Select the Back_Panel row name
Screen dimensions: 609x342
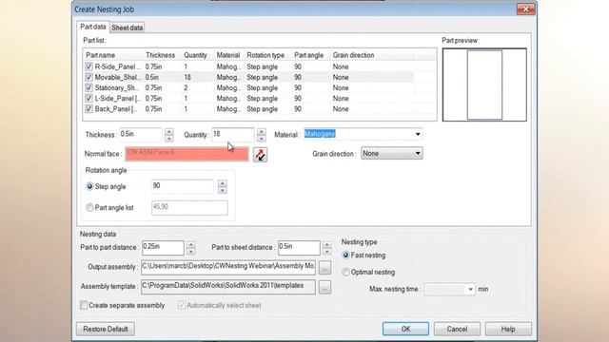[x=116, y=109]
